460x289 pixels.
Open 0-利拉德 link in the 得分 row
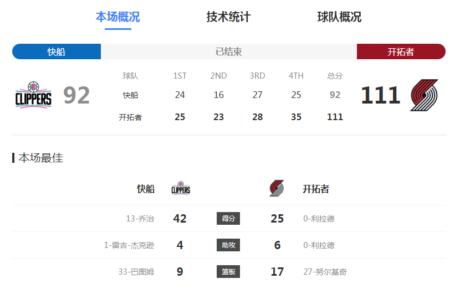(319, 219)
